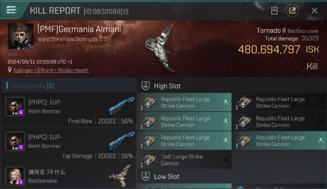Click the Low Slot section icon
The width and height of the screenshot is (327, 189).
coord(146,176)
